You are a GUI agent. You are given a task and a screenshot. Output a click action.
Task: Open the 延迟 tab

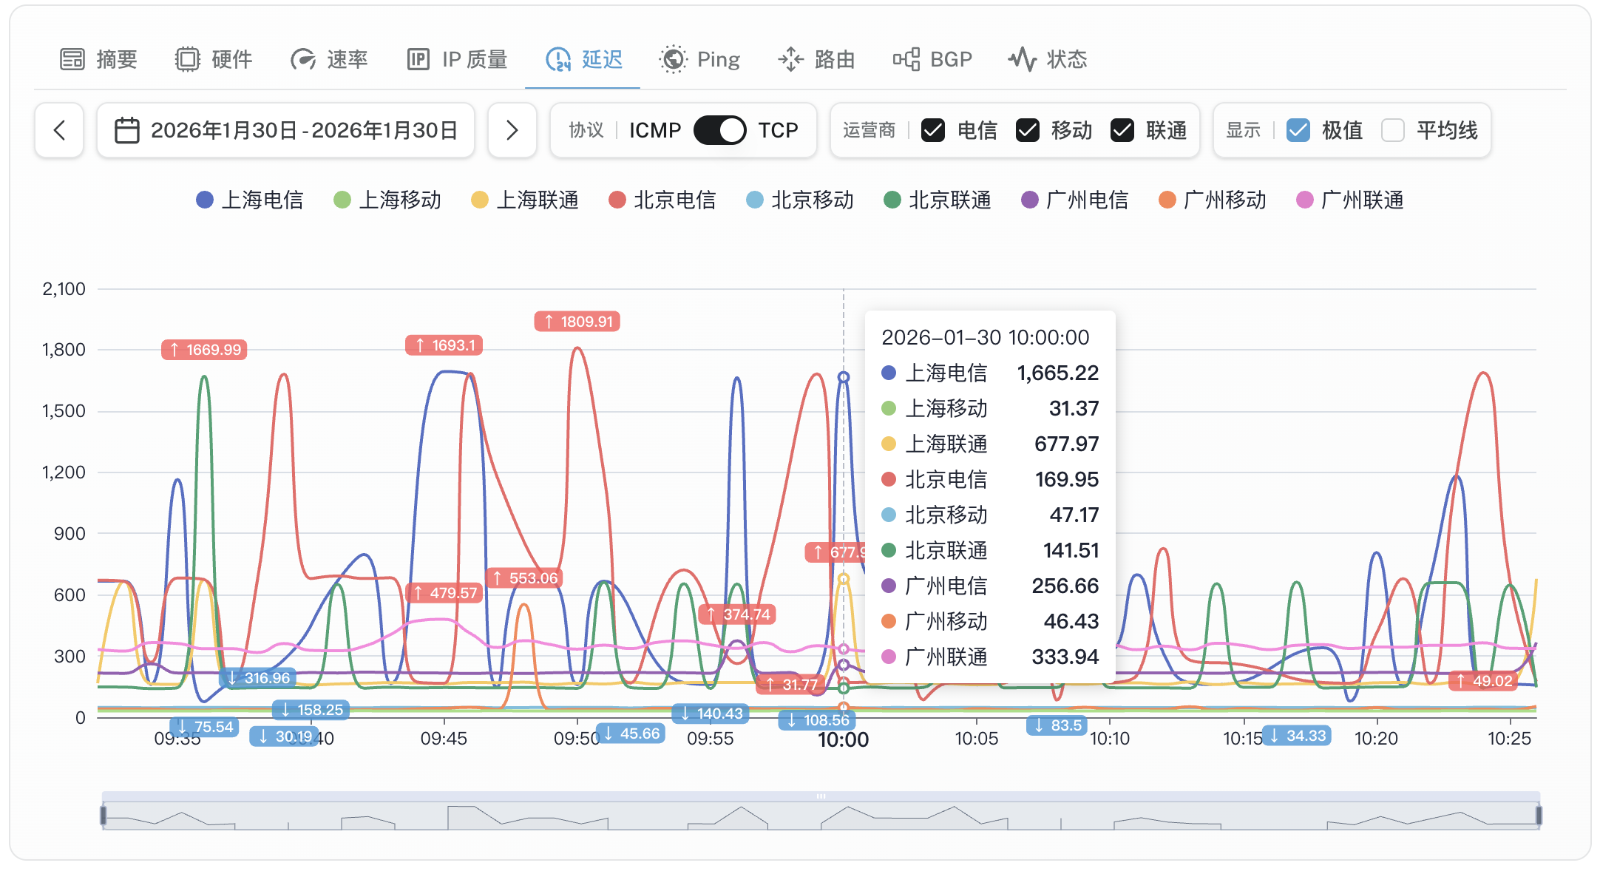583,58
